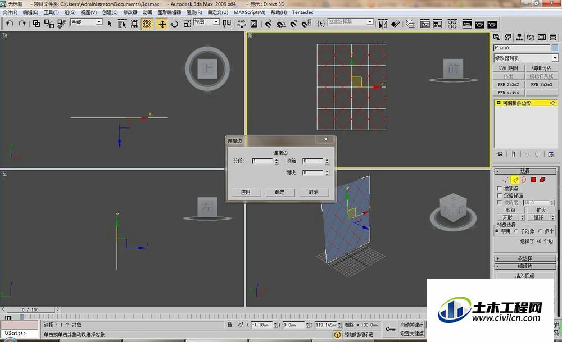Activate the Unlink Selection tool
Viewport: 562px width, 342px height.
[49, 24]
